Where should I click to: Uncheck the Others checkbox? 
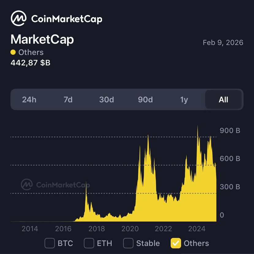click(x=176, y=243)
